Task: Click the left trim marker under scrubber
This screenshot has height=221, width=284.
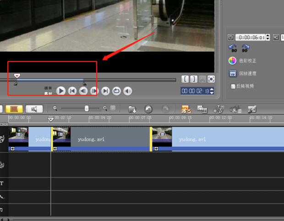Action: coord(16,84)
